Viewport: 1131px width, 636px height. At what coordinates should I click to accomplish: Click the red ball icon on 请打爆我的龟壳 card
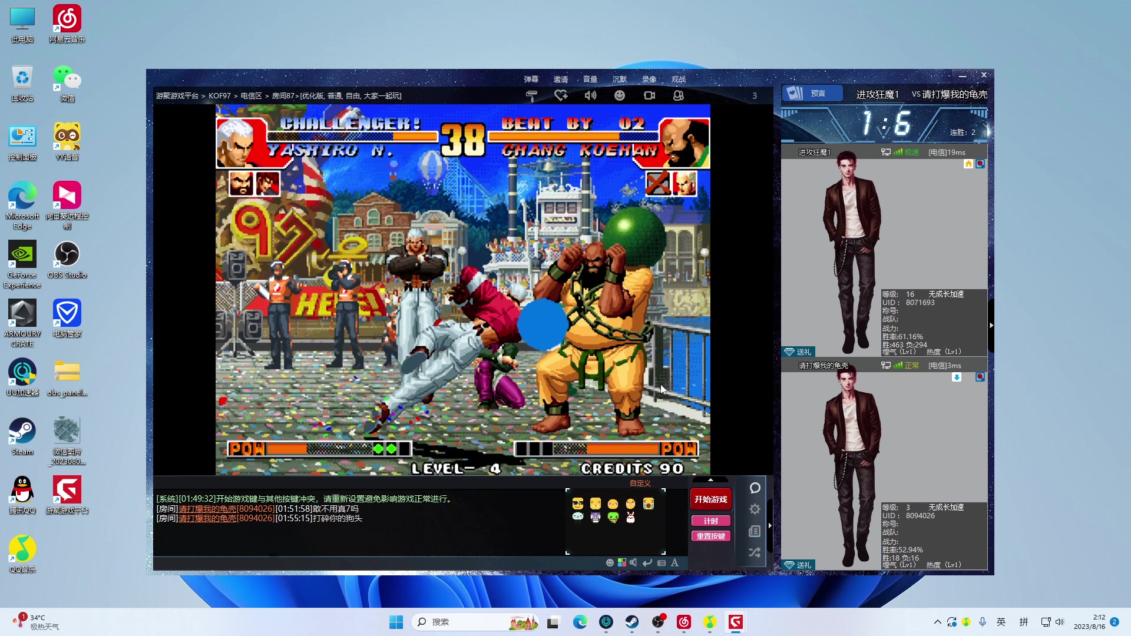[980, 377]
